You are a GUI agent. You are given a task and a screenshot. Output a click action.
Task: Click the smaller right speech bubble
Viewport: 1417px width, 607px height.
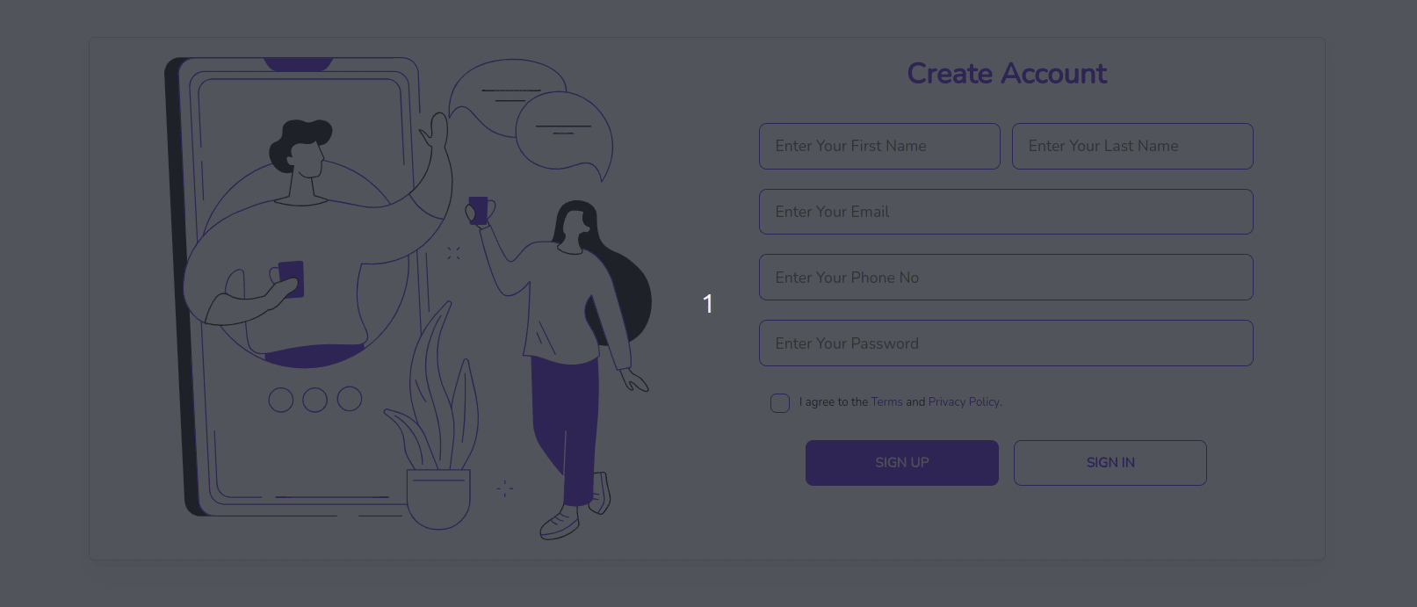(565, 134)
